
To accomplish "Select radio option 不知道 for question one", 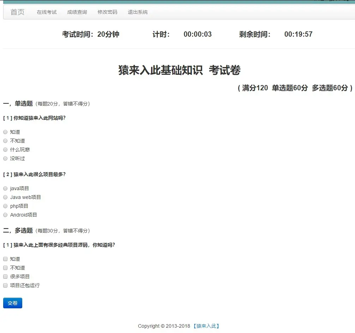I will 5,140.
